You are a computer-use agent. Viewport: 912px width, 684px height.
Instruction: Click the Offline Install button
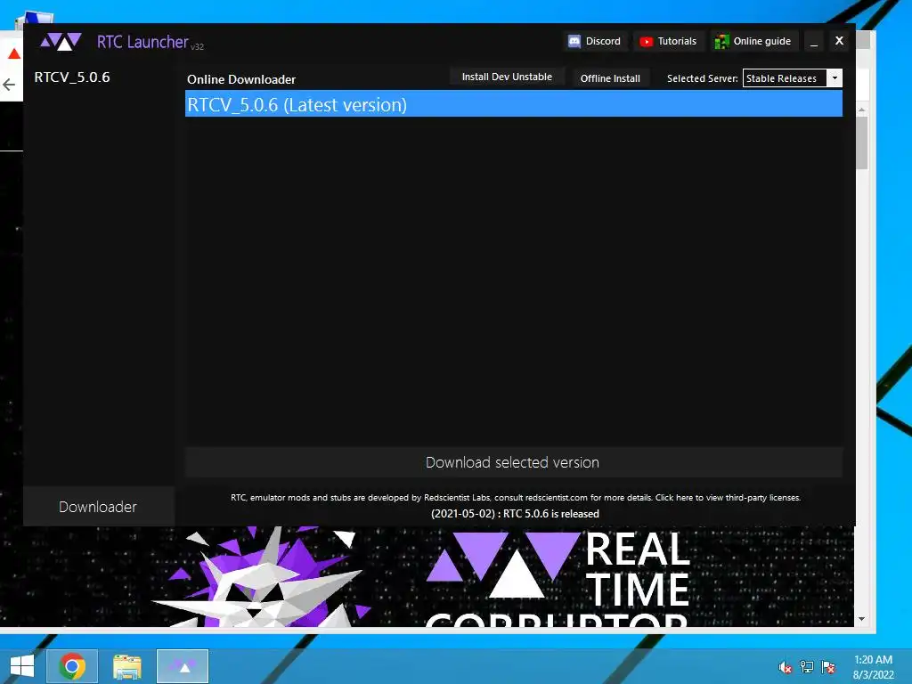point(610,78)
